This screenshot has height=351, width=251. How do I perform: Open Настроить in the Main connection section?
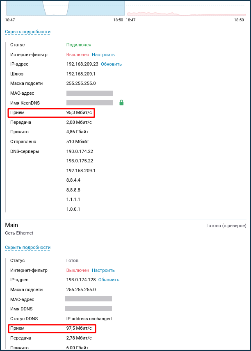103,270
